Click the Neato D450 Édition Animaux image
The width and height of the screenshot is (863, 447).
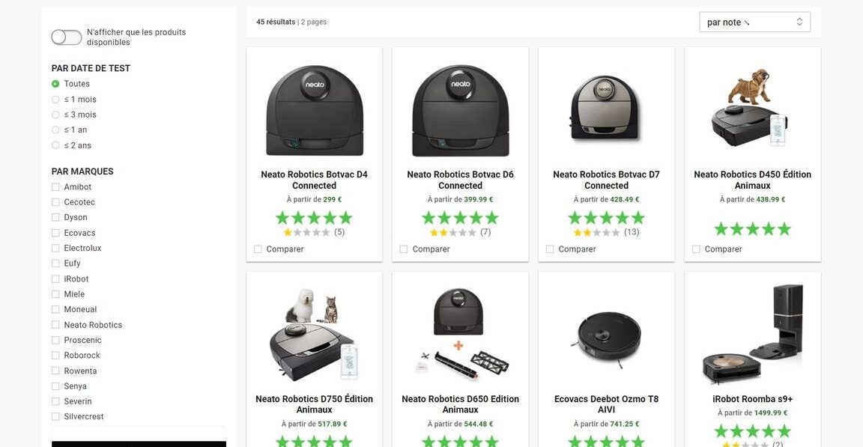(752, 108)
